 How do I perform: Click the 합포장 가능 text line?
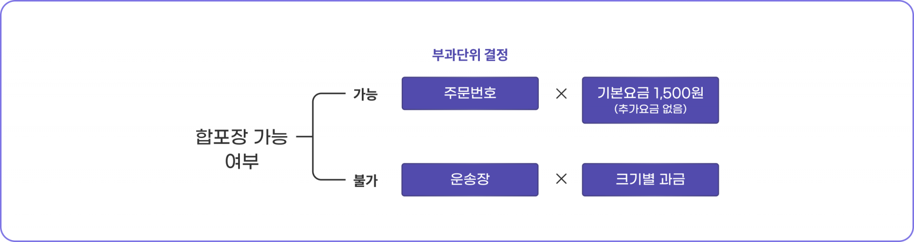click(241, 137)
